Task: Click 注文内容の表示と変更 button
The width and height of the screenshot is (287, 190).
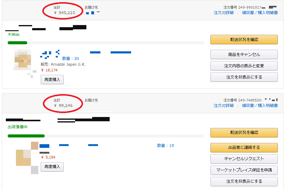Action: (x=244, y=66)
